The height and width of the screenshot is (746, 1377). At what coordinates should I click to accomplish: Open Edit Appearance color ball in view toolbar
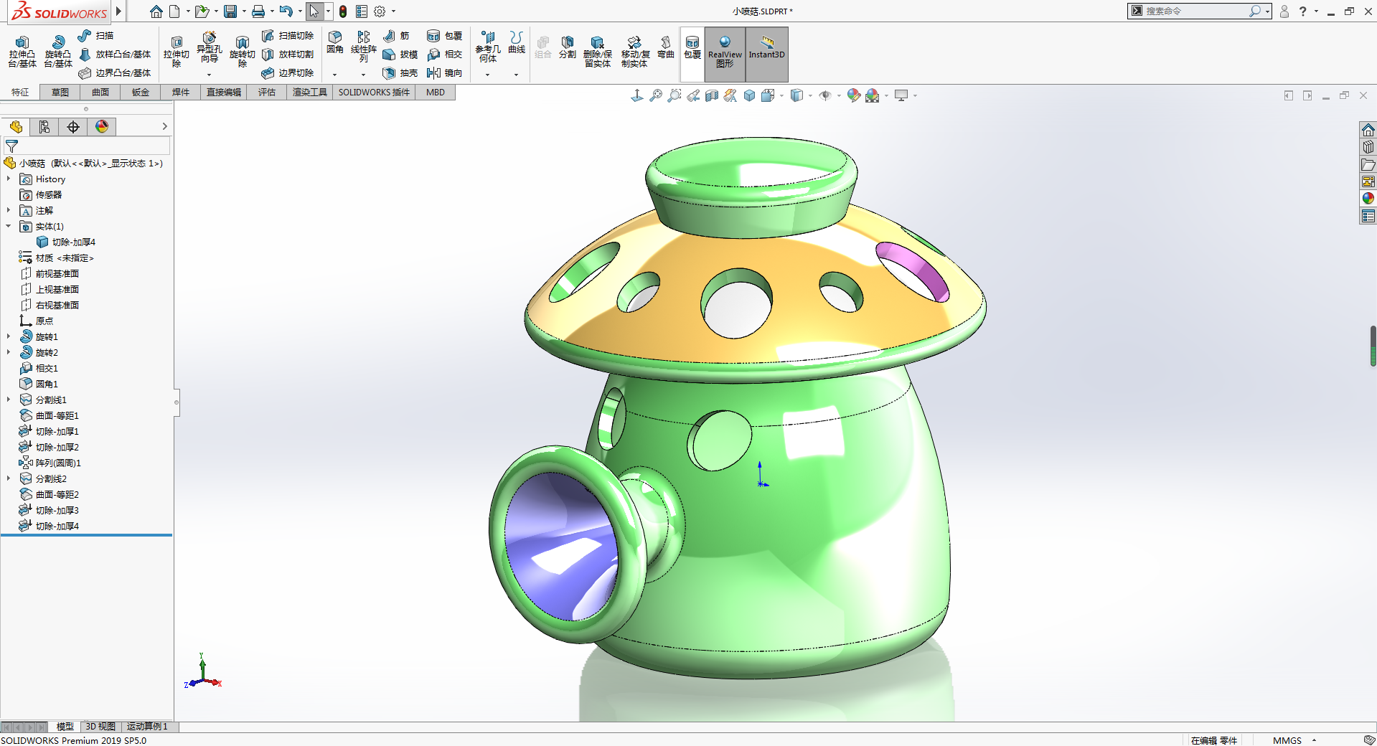coord(853,95)
